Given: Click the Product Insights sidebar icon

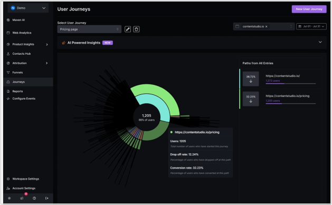Looking at the screenshot, I should 8,44.
